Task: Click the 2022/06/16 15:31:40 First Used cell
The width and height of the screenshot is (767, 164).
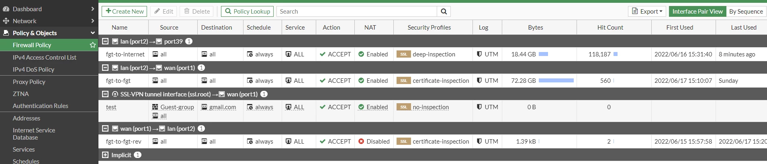Action: click(683, 54)
